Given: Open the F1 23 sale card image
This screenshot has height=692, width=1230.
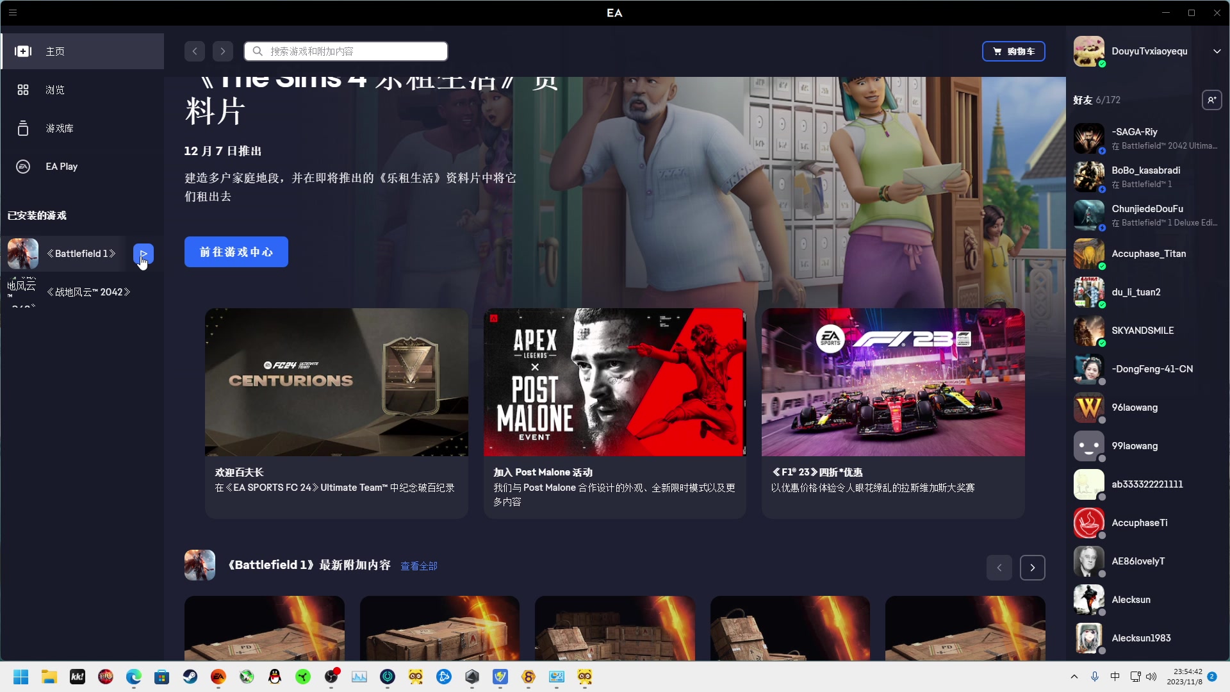Looking at the screenshot, I should tap(893, 383).
